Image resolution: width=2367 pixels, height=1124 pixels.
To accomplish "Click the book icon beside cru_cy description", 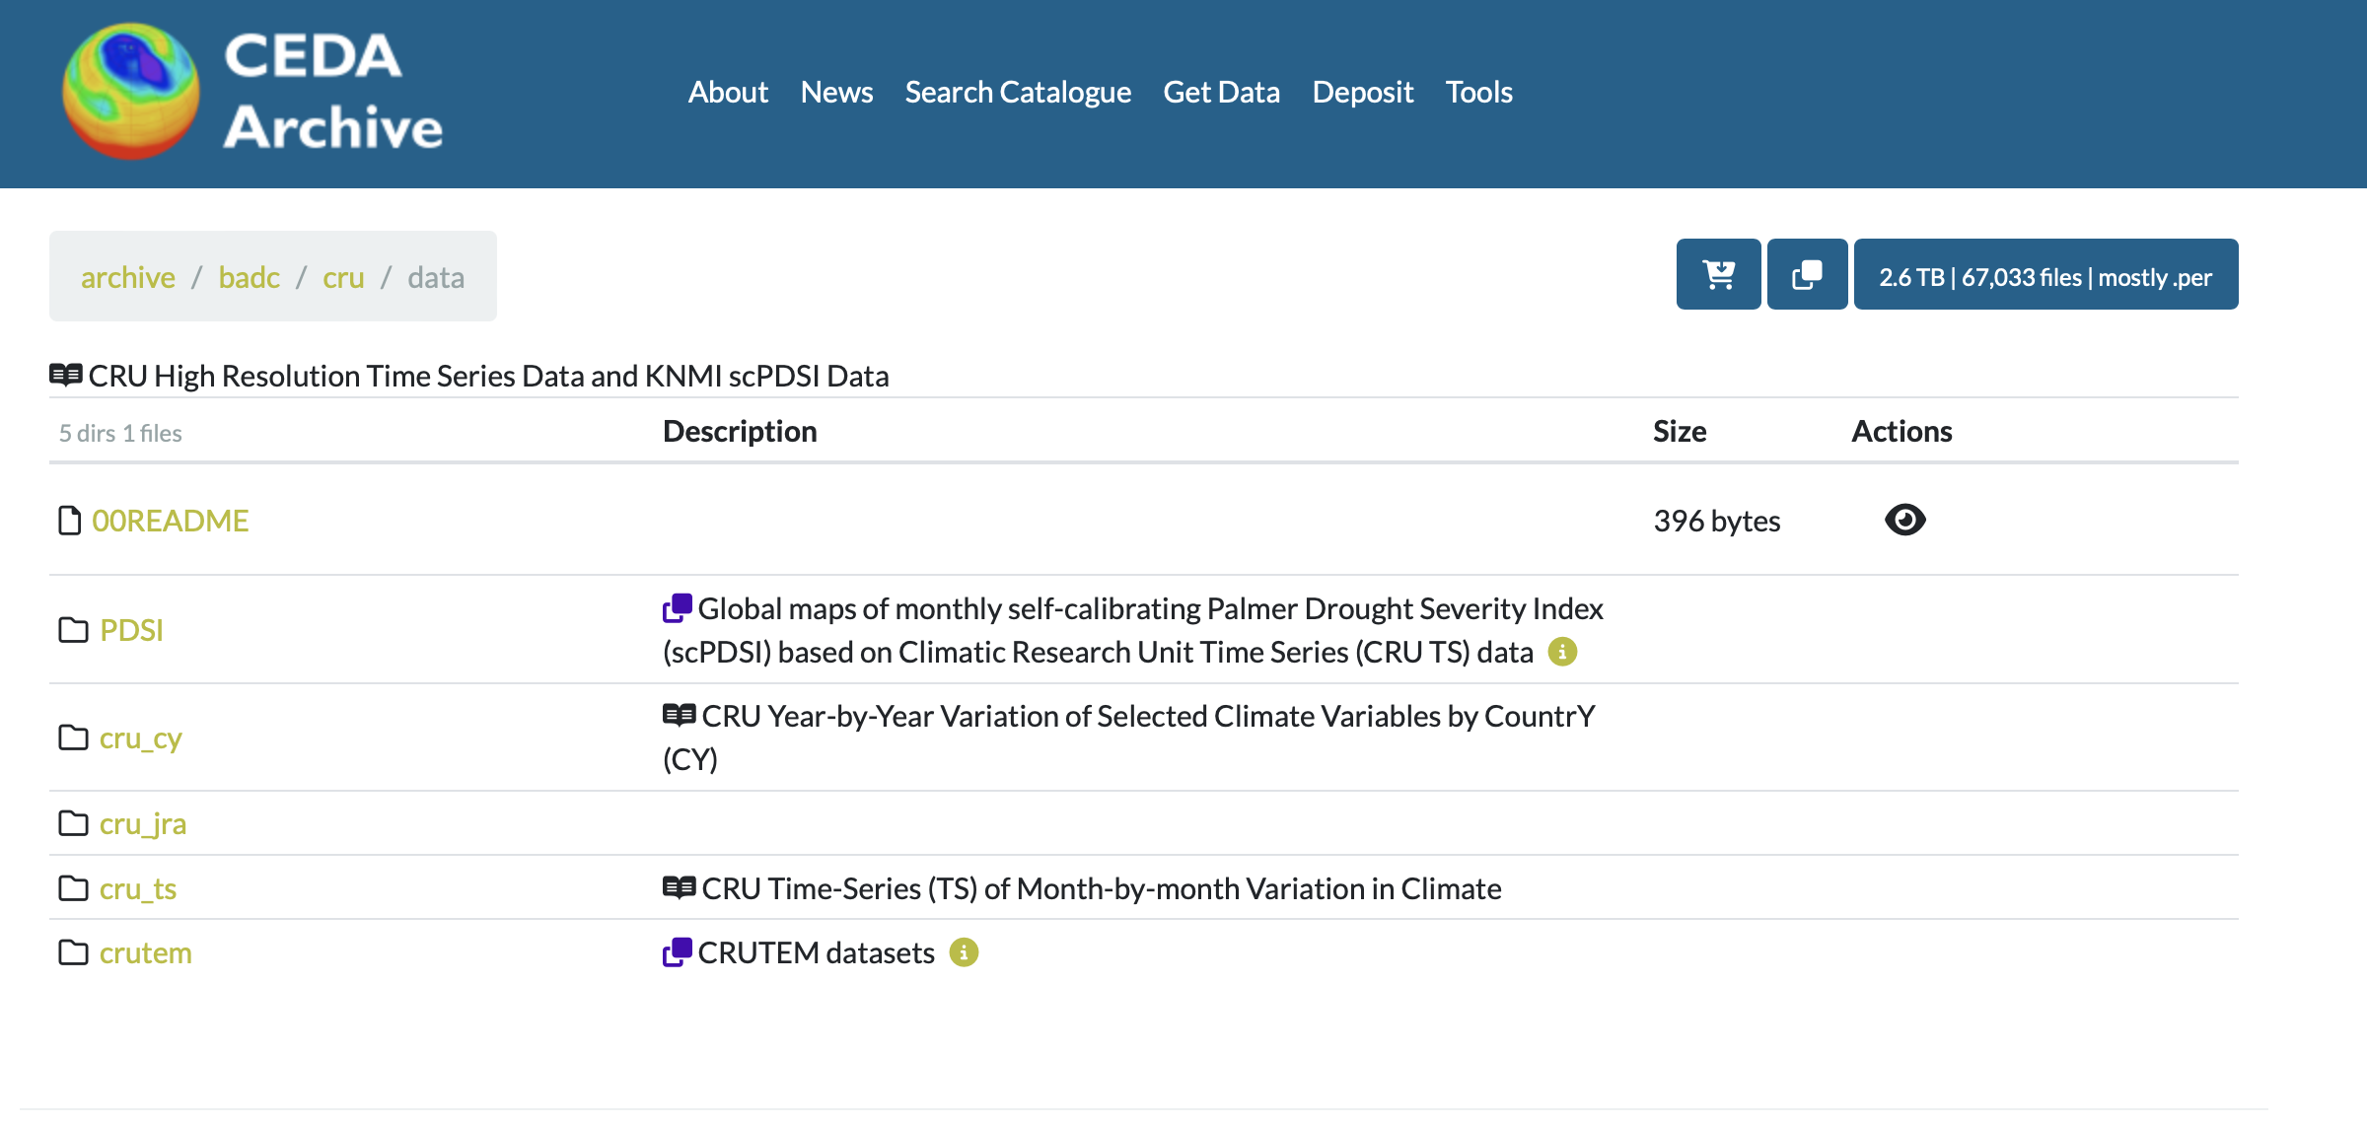I will coord(679,715).
